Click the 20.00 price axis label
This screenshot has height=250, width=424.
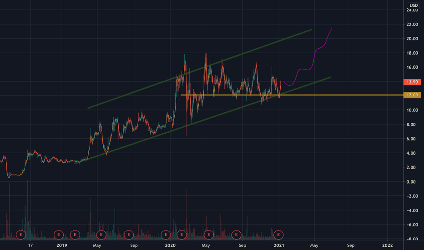tap(412, 39)
